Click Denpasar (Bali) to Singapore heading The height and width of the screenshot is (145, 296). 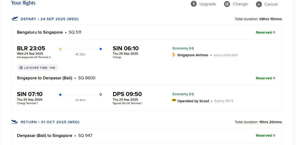45,135
